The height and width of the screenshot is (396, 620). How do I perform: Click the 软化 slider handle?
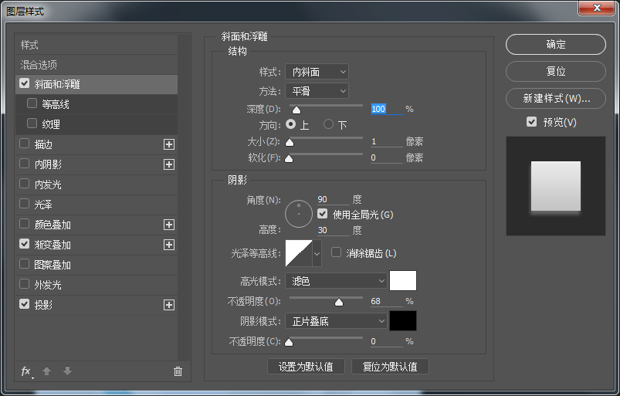[289, 158]
